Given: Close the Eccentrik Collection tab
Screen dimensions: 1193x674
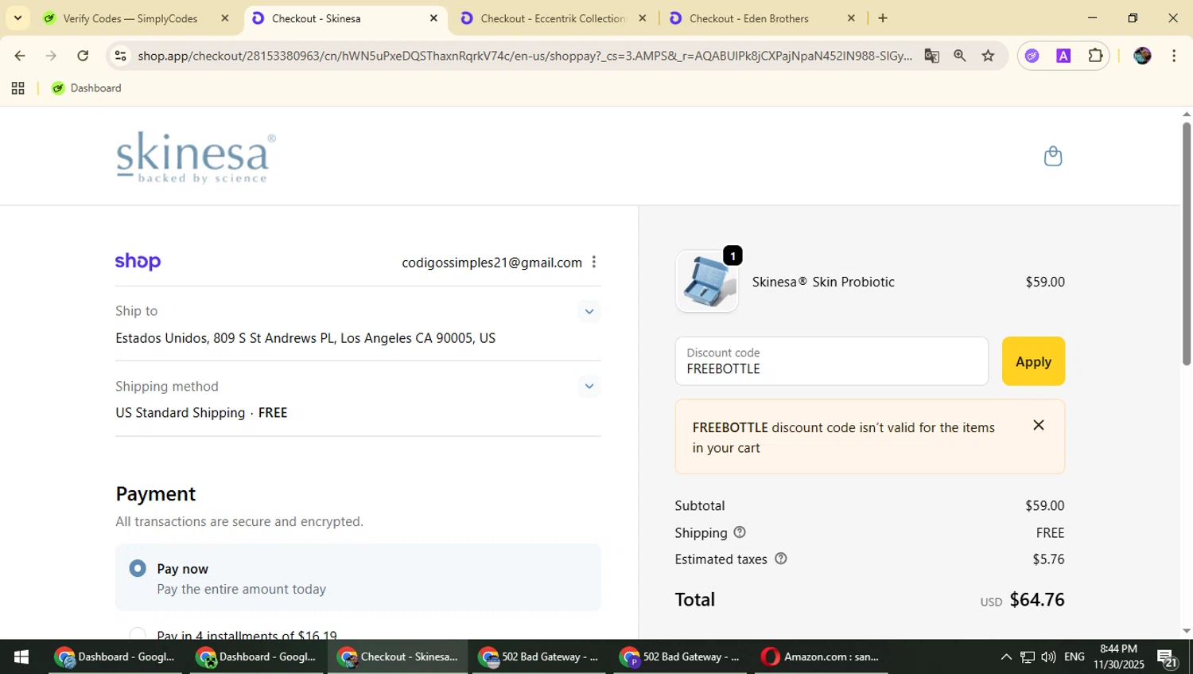Looking at the screenshot, I should point(643,18).
